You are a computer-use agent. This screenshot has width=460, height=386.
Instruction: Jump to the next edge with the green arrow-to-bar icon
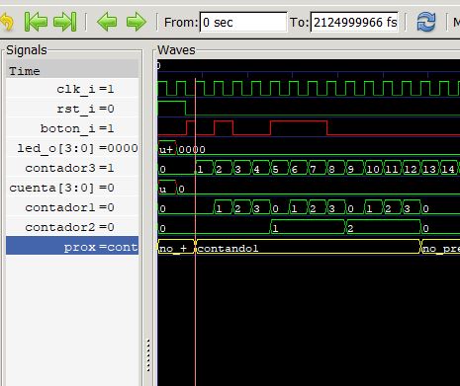pos(65,22)
